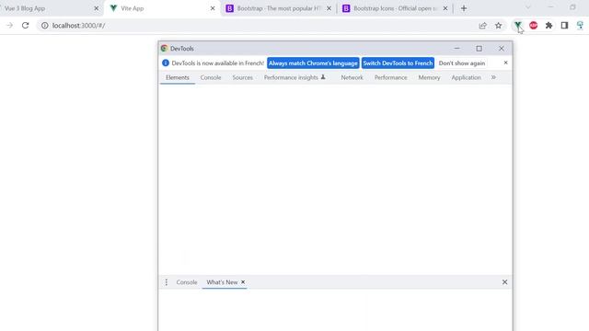Open the Sources panel

coord(243,77)
